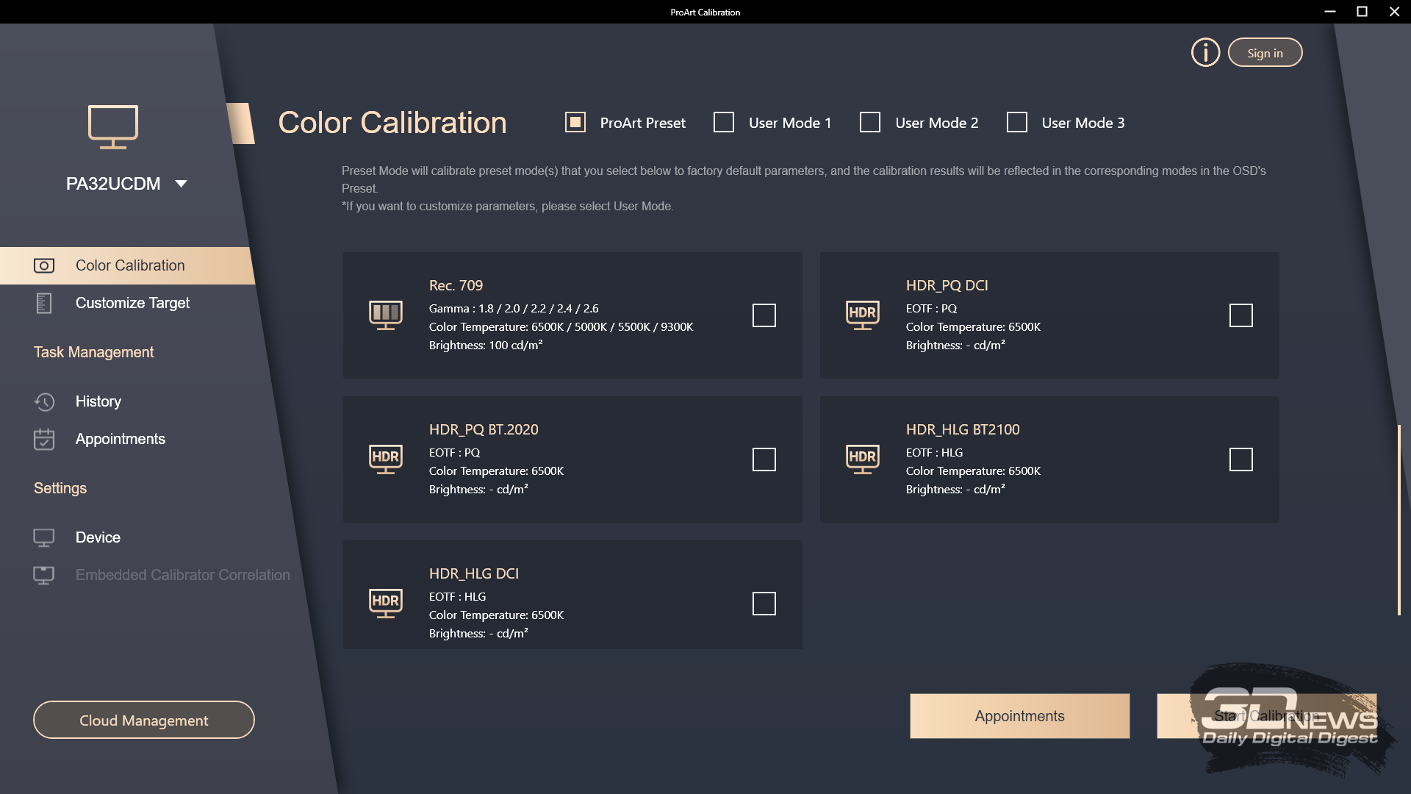This screenshot has width=1411, height=794.
Task: Click the vertical scrollbar on the right
Action: tap(1399, 520)
